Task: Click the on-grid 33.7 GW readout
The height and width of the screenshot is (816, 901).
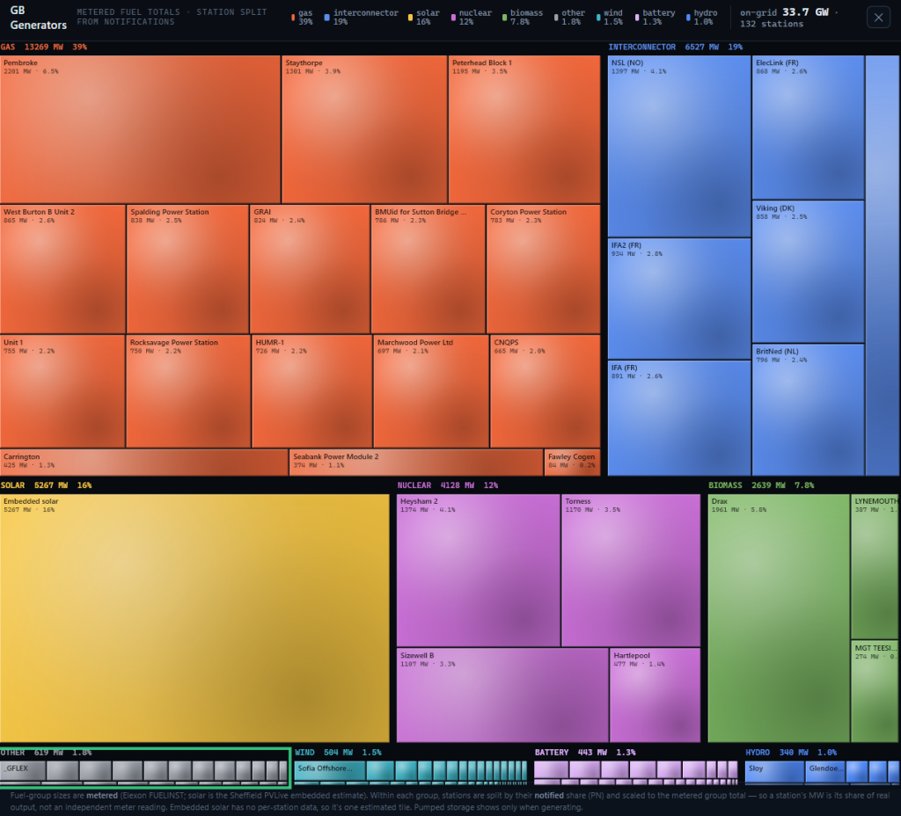Action: click(x=784, y=12)
